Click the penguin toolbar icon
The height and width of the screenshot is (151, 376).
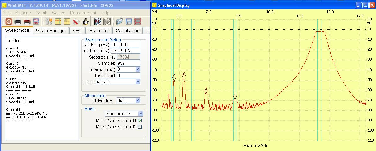(85, 21)
